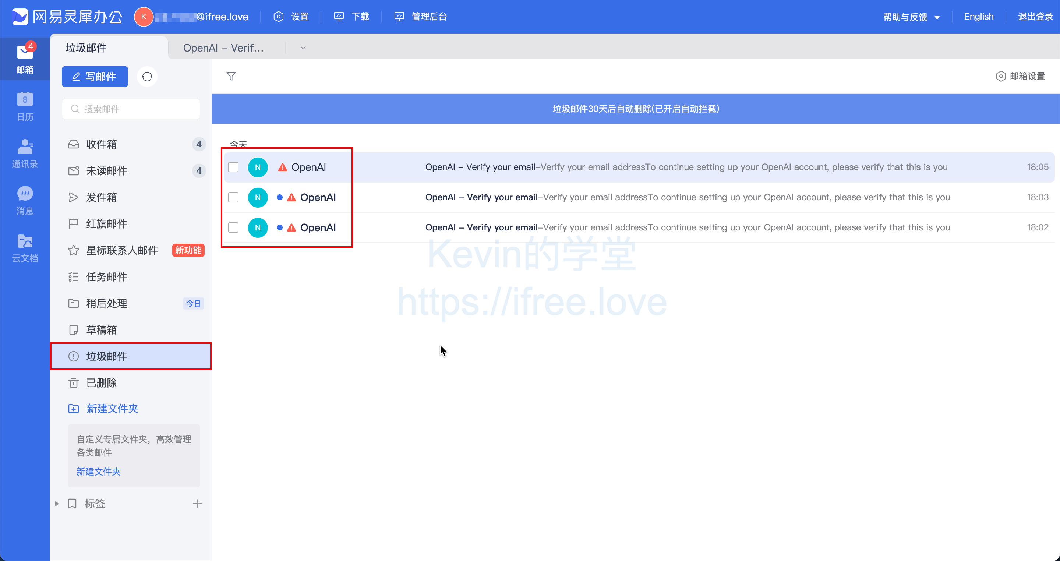Click 新建文件夹 link in the tip box
The width and height of the screenshot is (1060, 561).
click(x=98, y=472)
